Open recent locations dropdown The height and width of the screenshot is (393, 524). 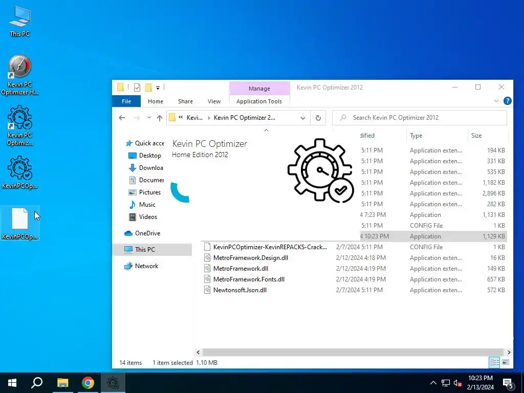pos(149,118)
